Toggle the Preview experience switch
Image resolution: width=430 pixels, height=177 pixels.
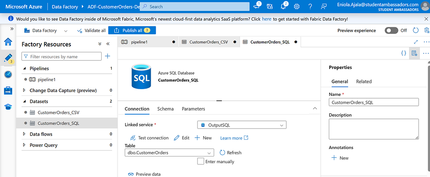(391, 30)
